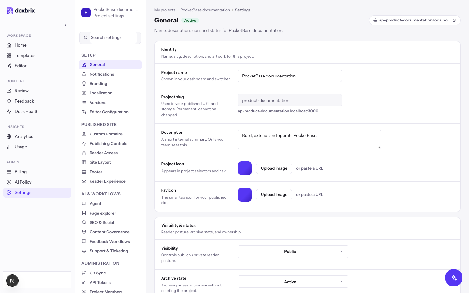
Task: Focus the Search settings field
Action: 110,38
